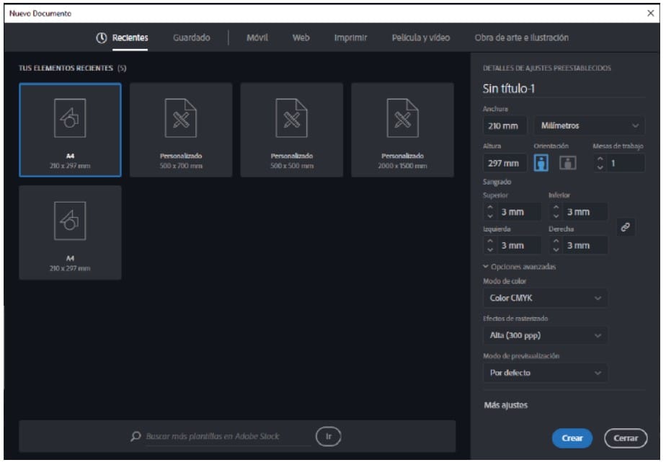Open the Efectos de rasterizado dropdown

click(x=544, y=335)
